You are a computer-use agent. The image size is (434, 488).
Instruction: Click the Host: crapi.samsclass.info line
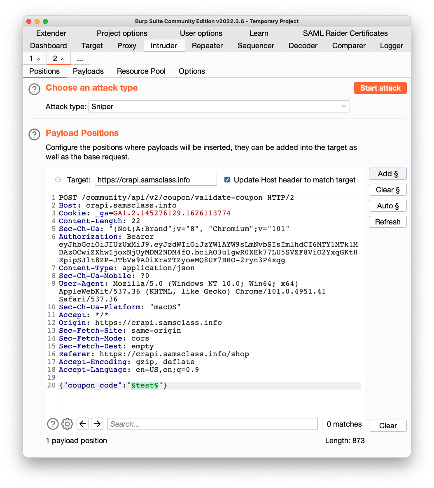(118, 205)
